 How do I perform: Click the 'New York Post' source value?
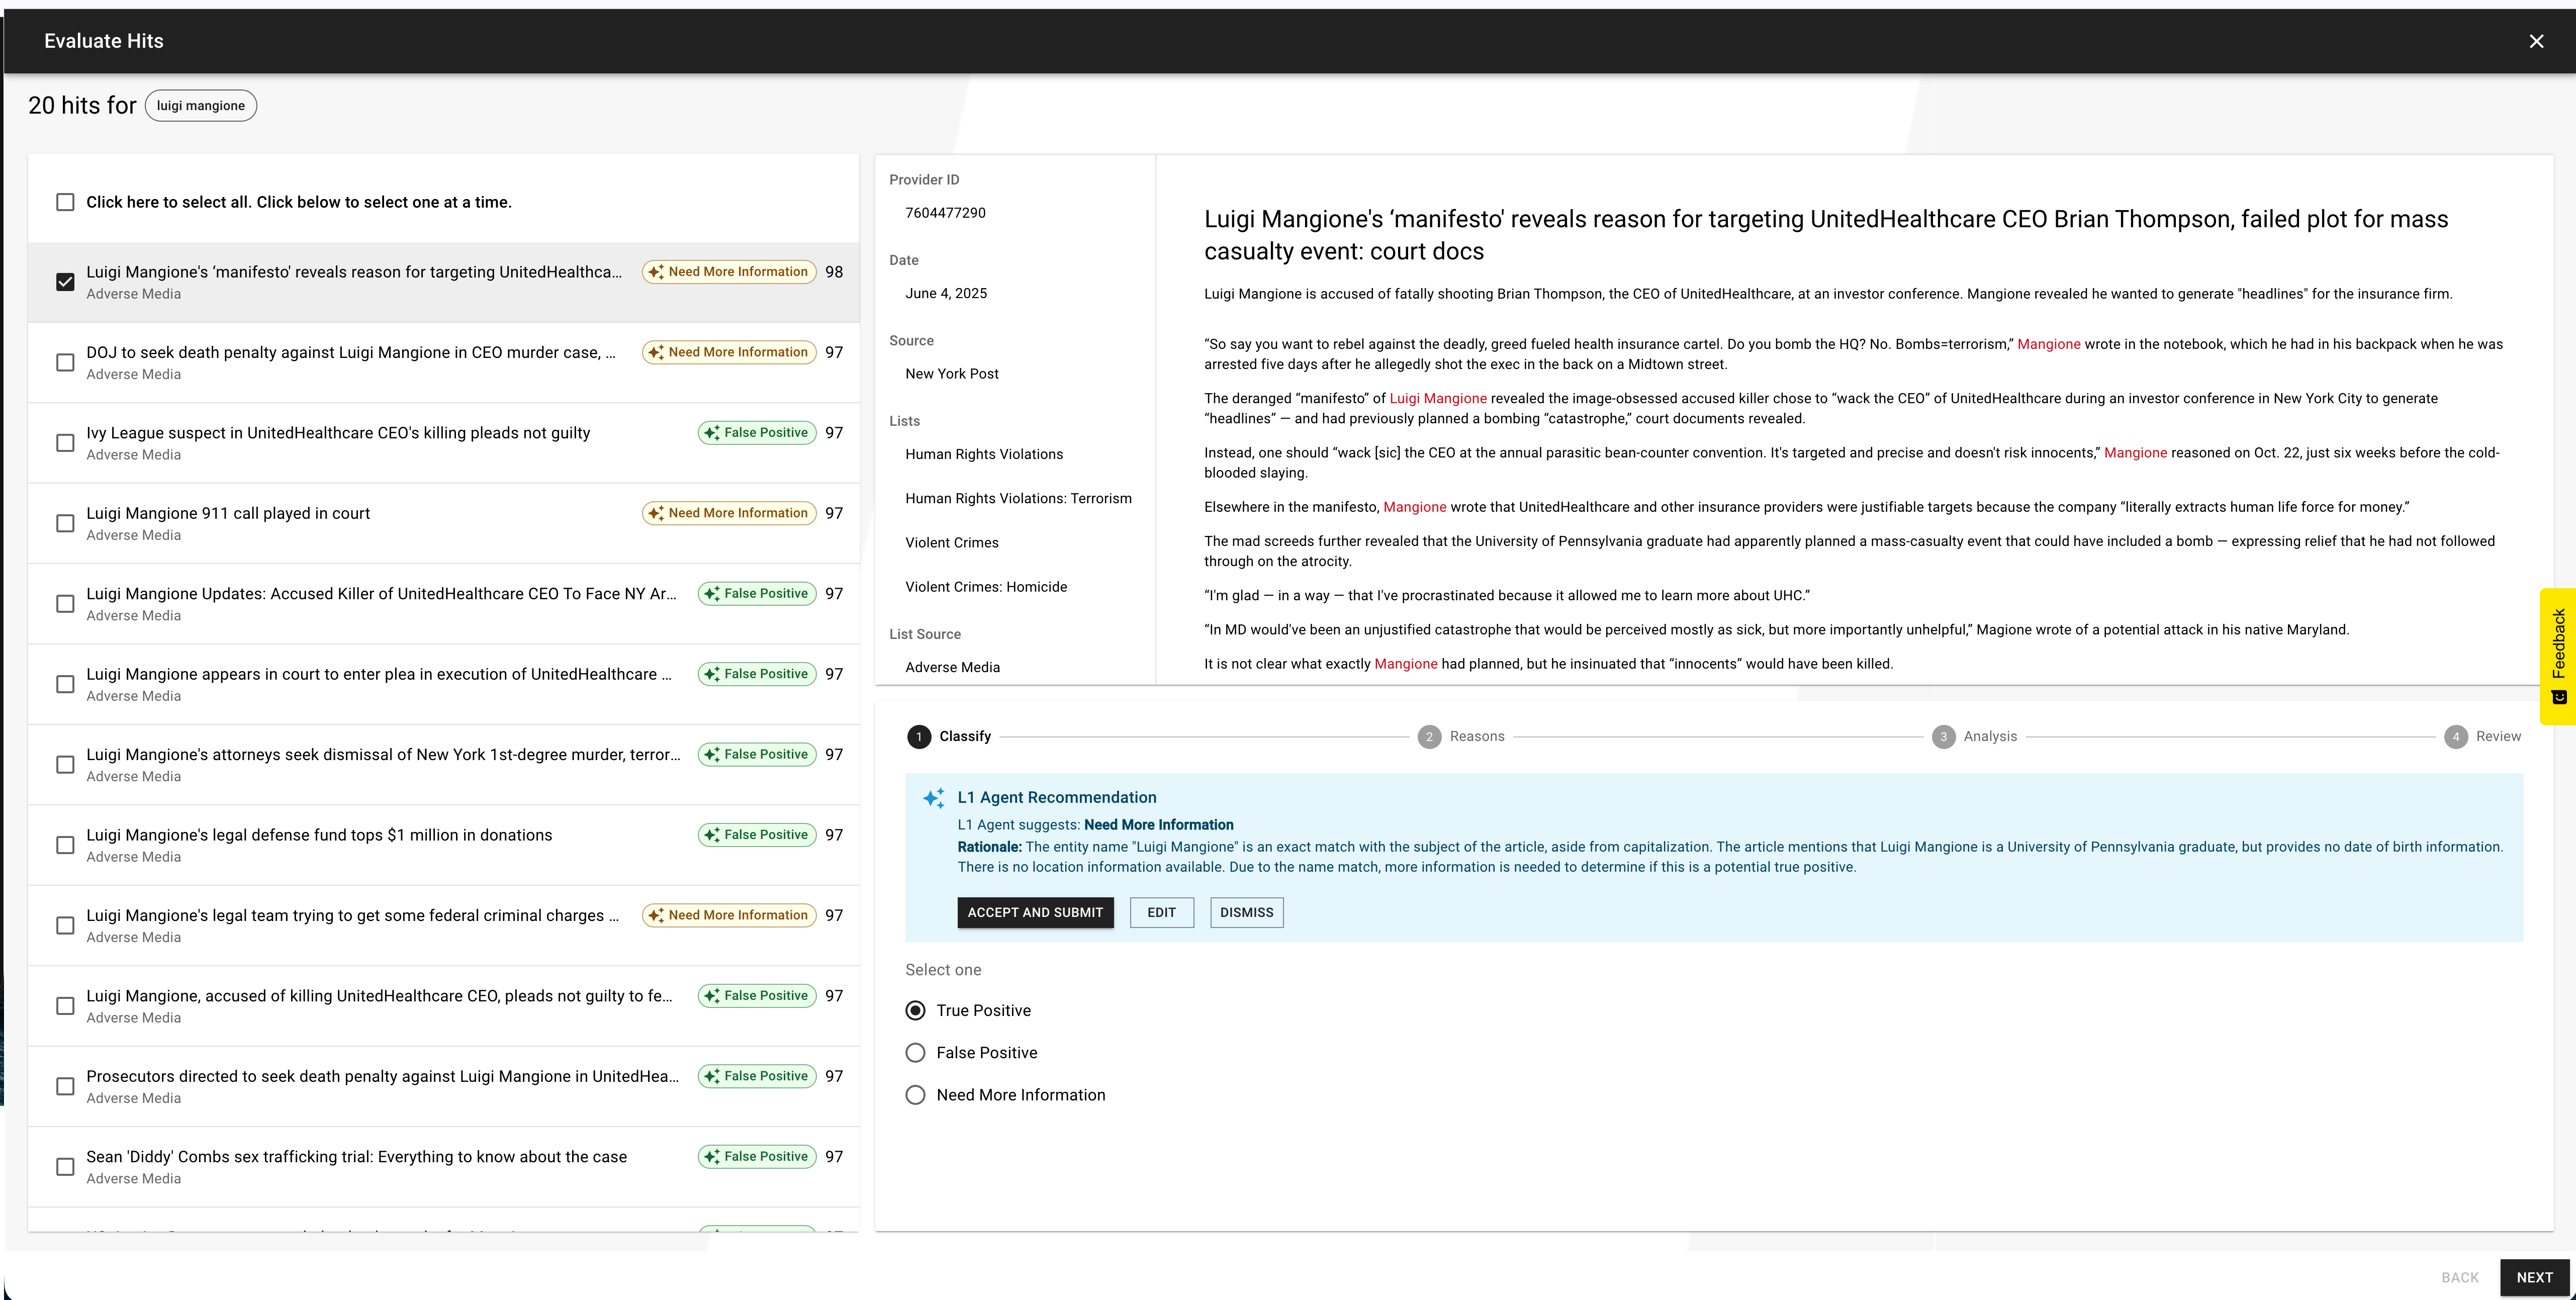(952, 374)
